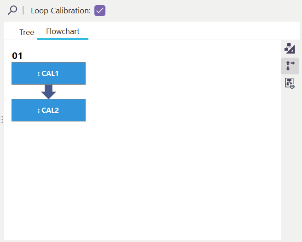Click the blue underline beneath Flowchart tab

click(x=63, y=39)
